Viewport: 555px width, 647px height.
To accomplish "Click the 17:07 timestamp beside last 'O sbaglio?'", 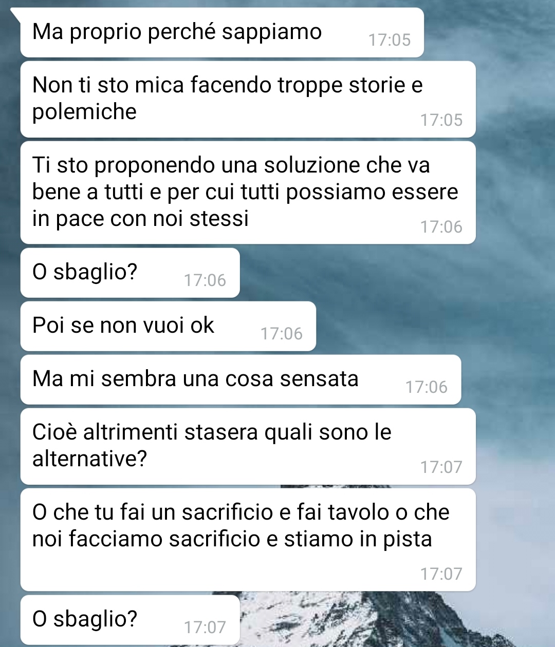I will click(205, 627).
